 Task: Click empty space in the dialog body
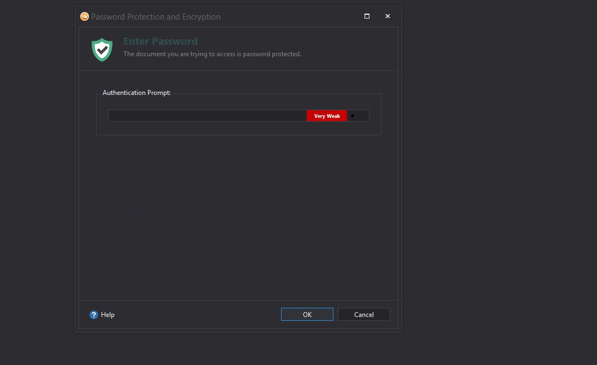[x=238, y=218]
